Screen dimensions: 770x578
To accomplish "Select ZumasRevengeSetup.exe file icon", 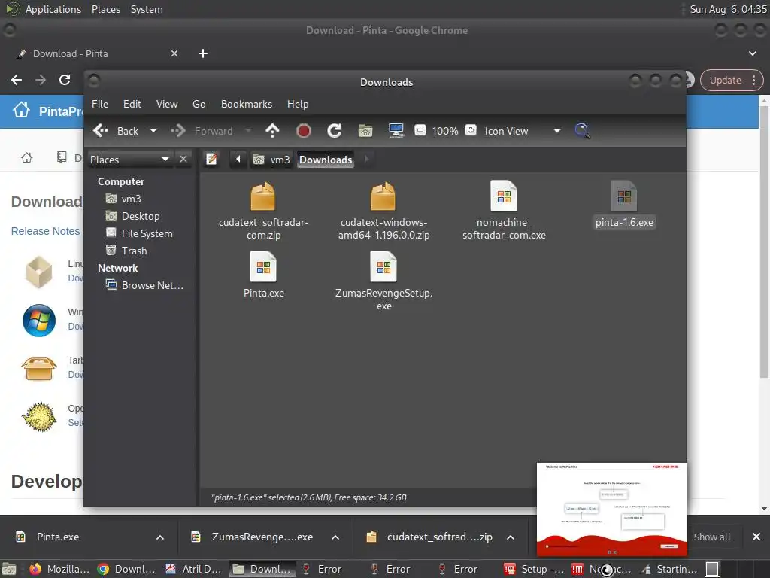I will click(383, 267).
